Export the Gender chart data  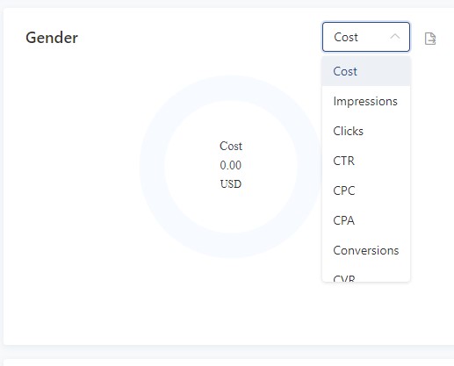coord(430,39)
